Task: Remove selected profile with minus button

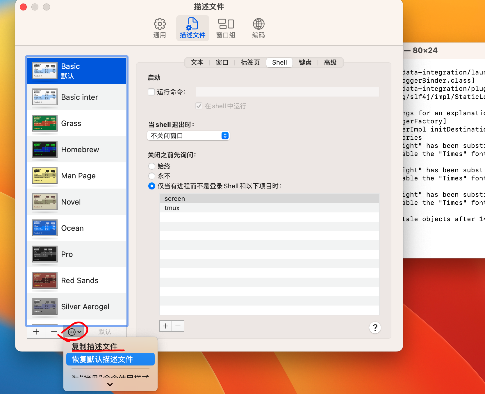Action: pyautogui.click(x=54, y=332)
